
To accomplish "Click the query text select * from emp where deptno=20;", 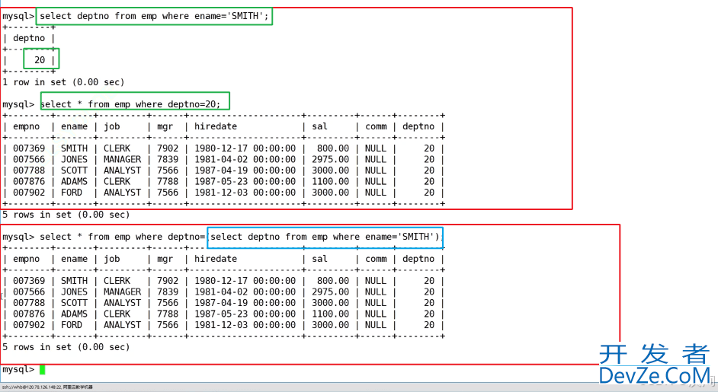I will pos(130,104).
